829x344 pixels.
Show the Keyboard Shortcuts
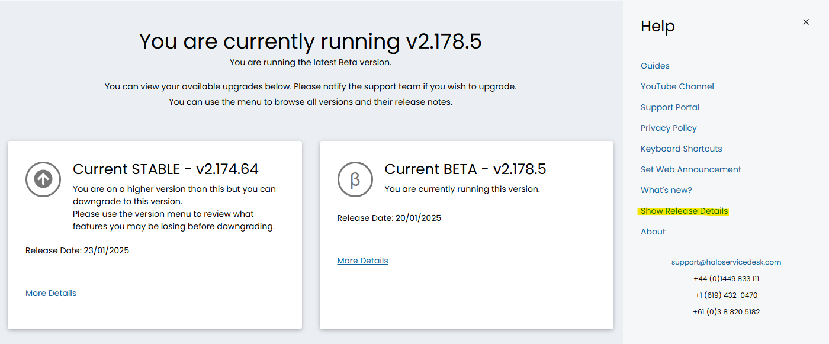[681, 149]
